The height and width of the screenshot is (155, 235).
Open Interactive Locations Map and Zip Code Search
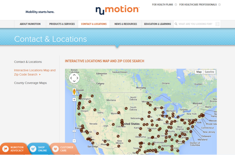(35, 72)
